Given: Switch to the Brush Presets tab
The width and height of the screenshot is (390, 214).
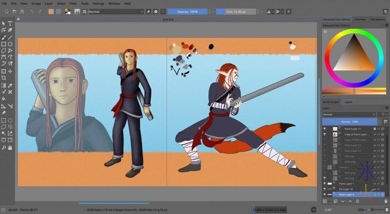Looking at the screenshot, I should point(331,102).
